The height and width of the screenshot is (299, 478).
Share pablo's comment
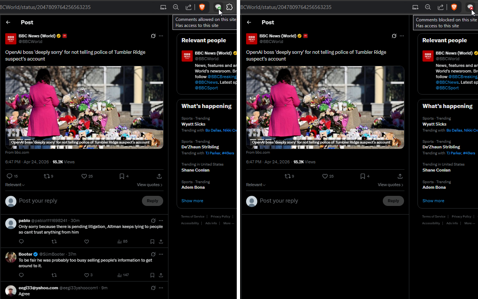coord(161,241)
